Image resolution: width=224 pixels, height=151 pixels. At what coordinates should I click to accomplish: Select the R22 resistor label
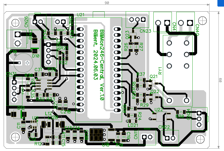tap(63, 62)
